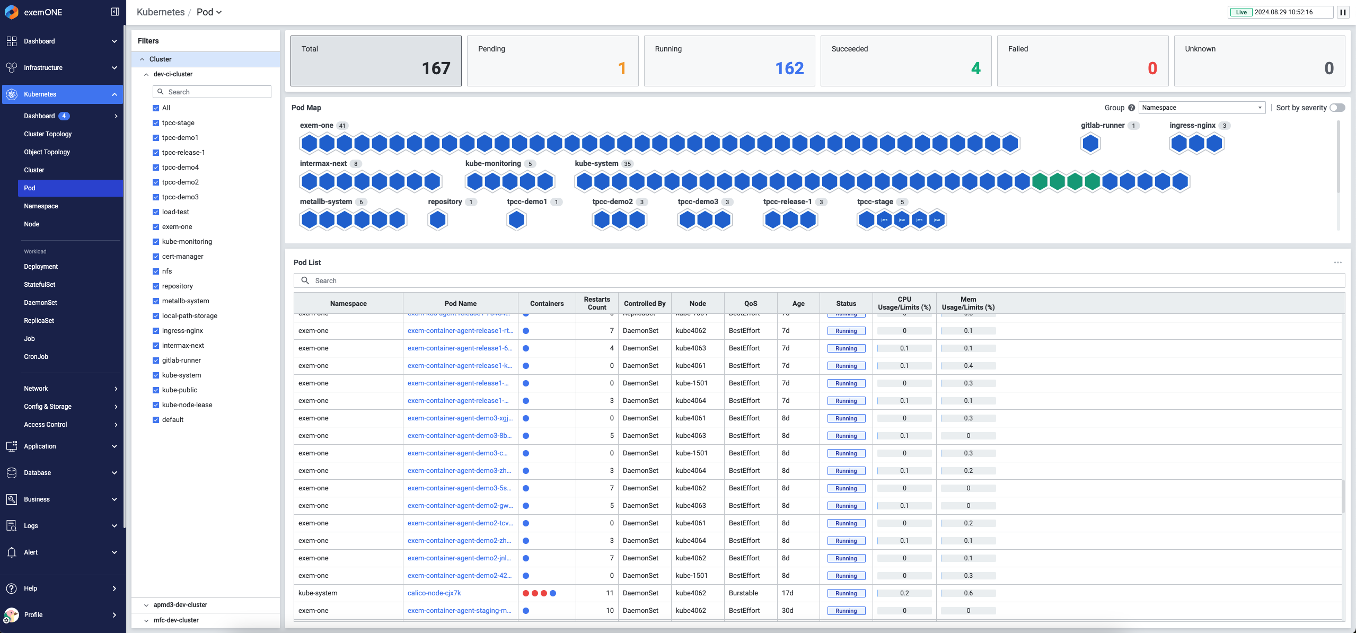
Task: Click the Group help question mark icon
Action: coord(1131,108)
